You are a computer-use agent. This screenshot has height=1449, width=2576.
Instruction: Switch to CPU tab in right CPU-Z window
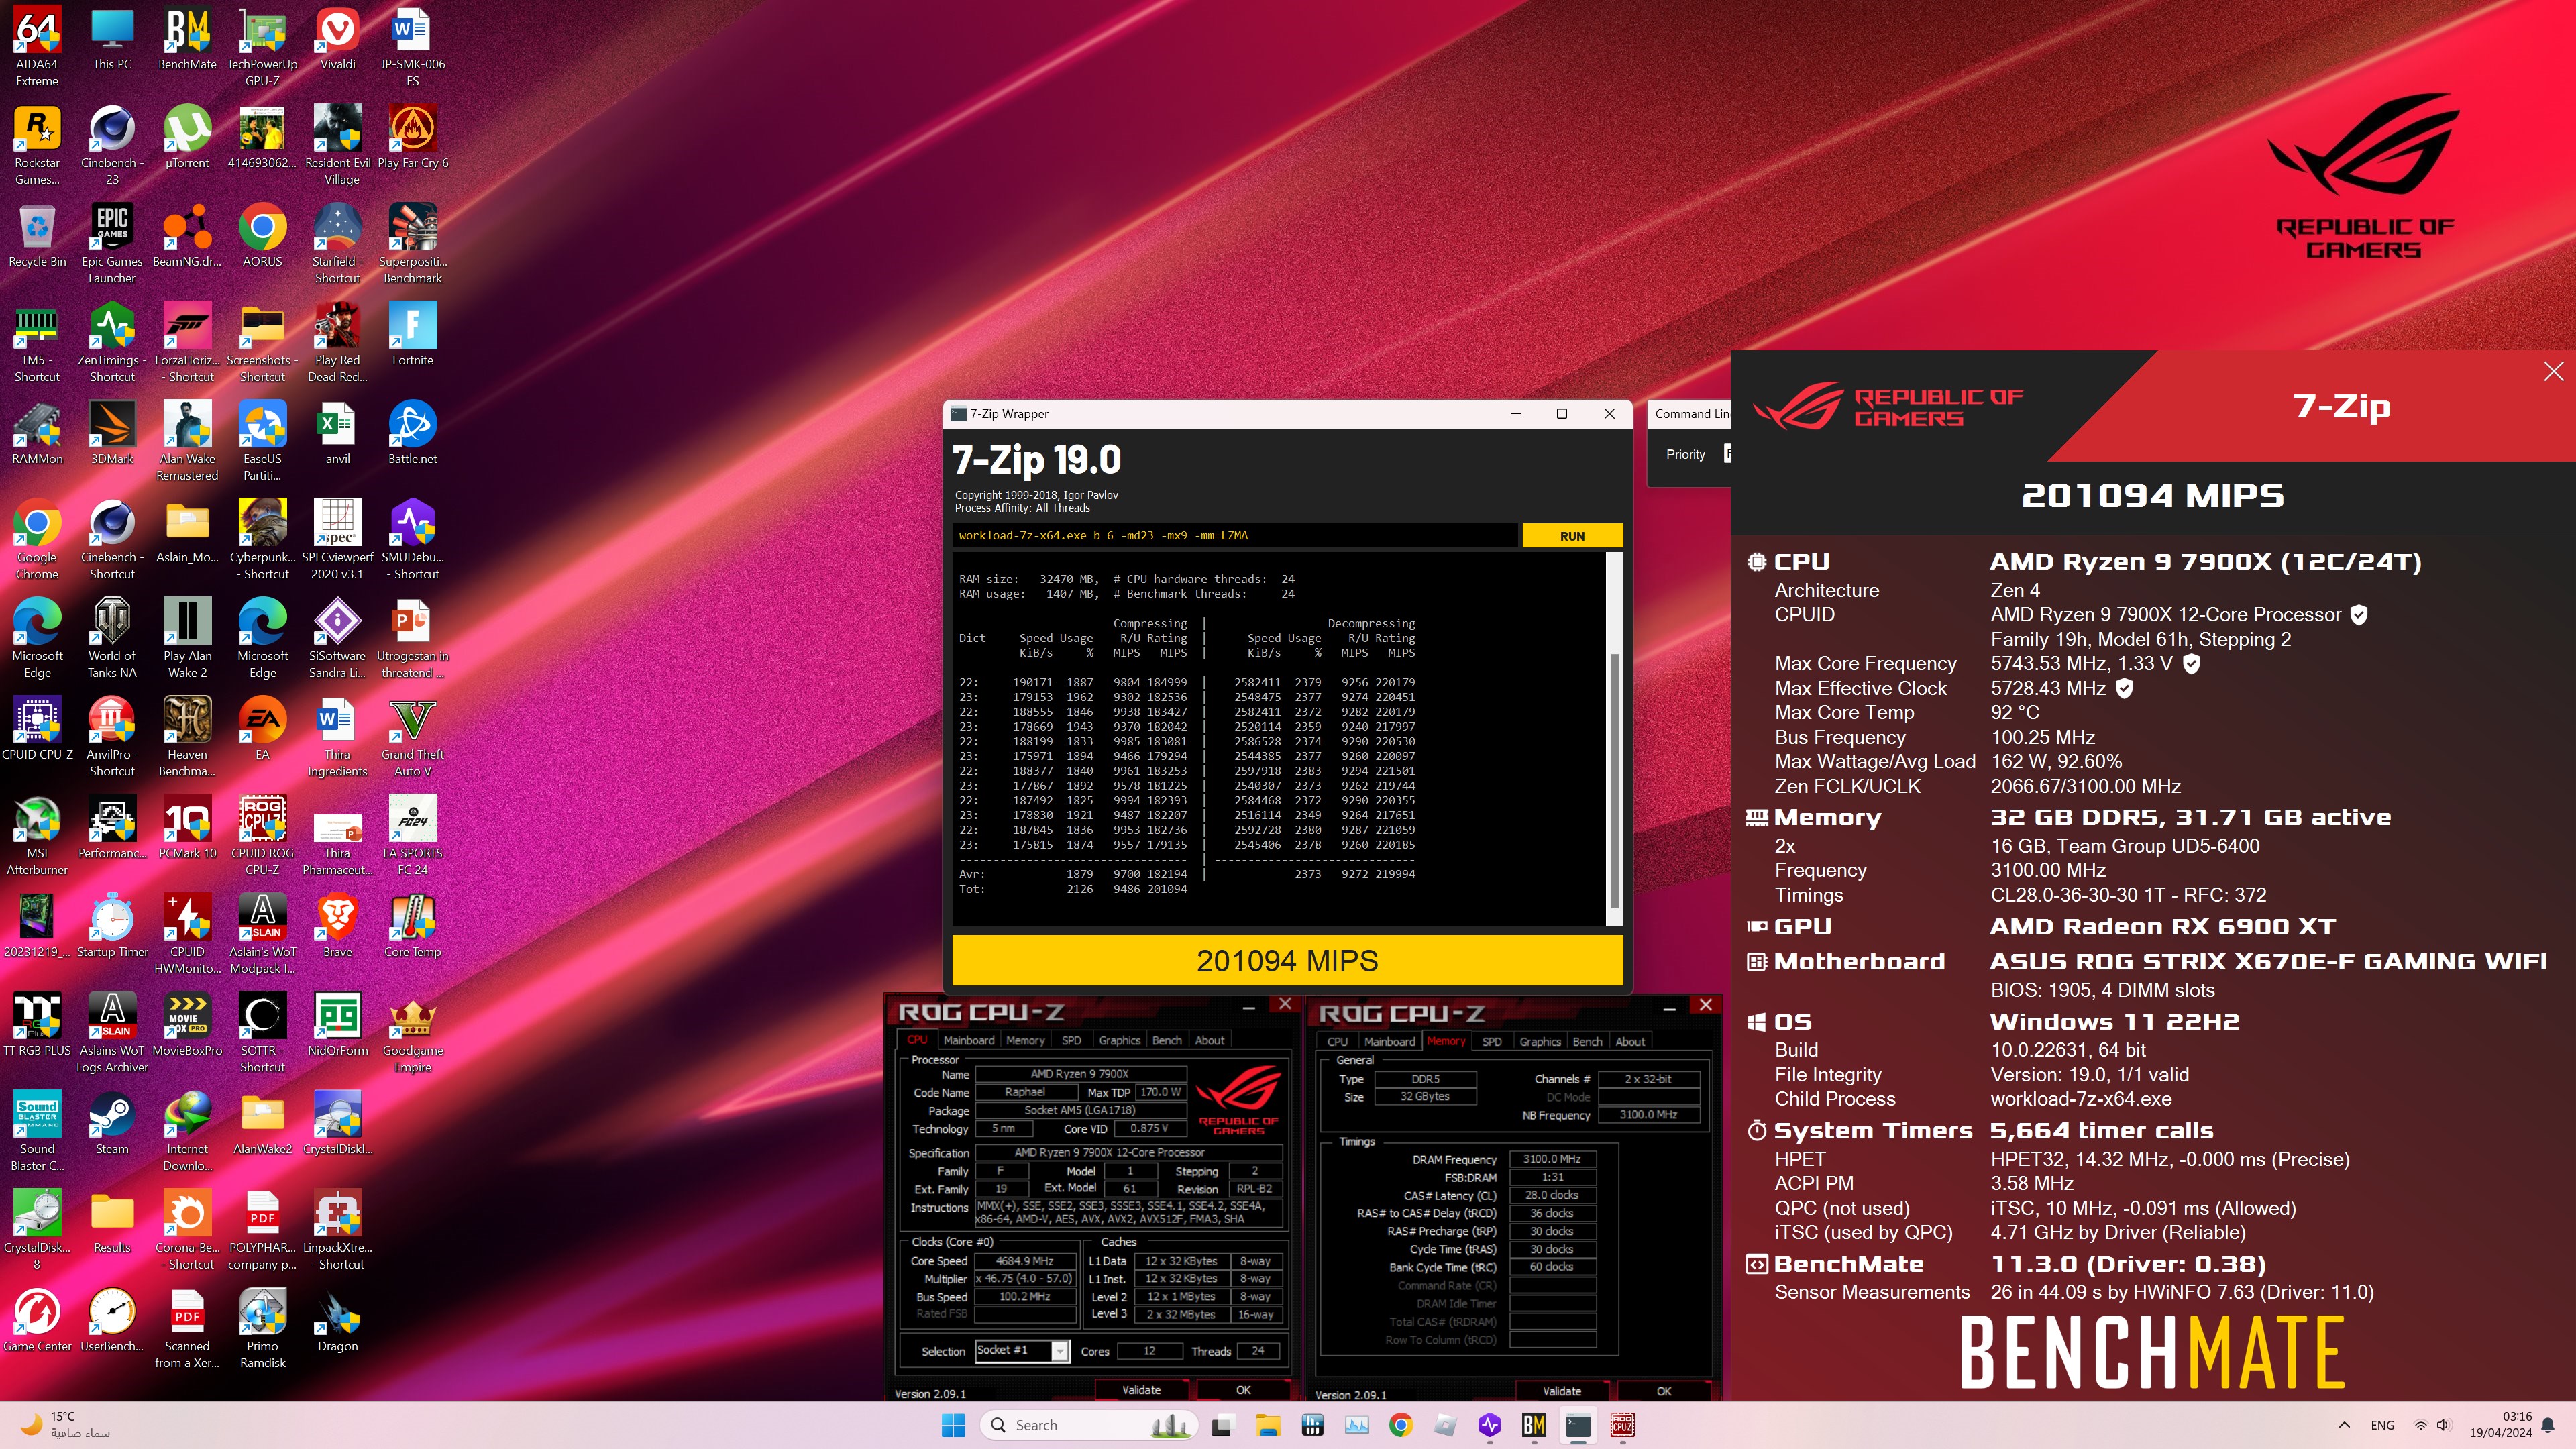1337,1041
